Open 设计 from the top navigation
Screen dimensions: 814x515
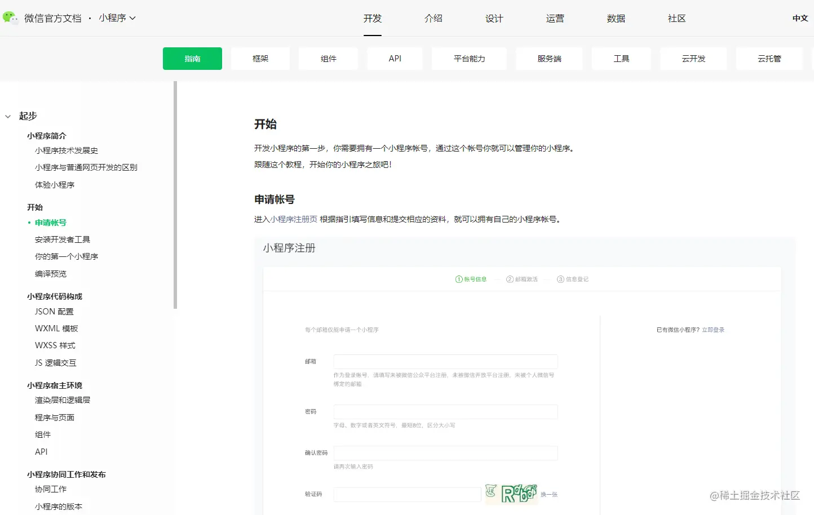(x=494, y=18)
